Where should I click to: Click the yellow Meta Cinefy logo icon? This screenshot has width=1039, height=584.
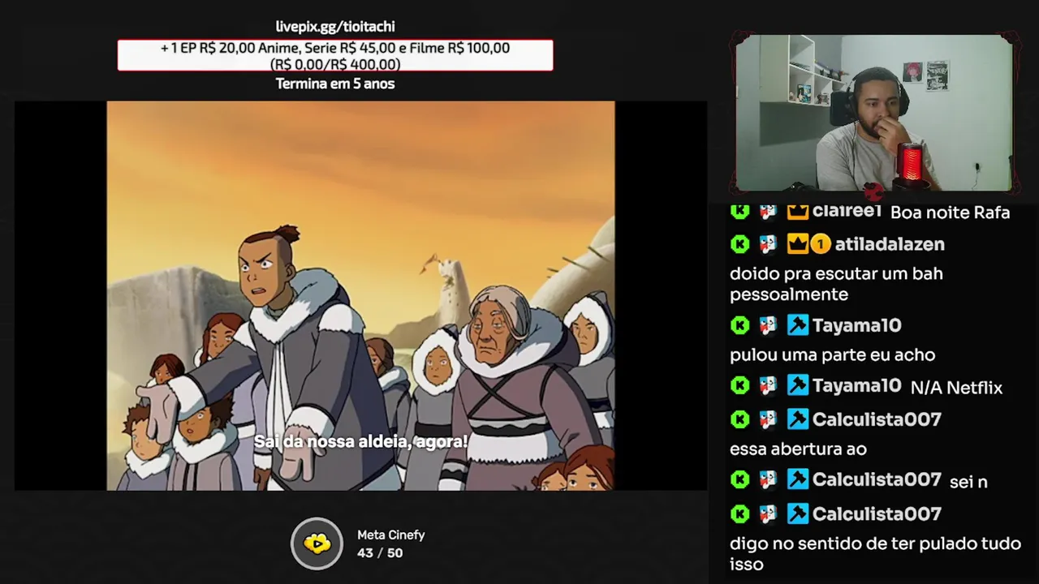tap(317, 543)
